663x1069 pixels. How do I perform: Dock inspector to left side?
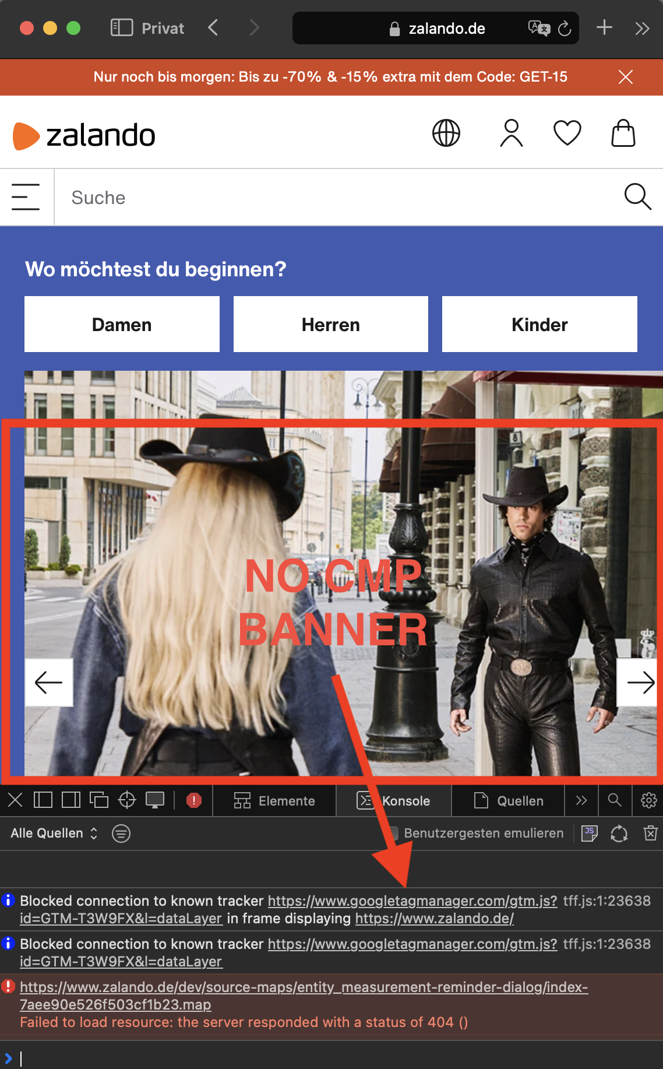click(x=43, y=800)
